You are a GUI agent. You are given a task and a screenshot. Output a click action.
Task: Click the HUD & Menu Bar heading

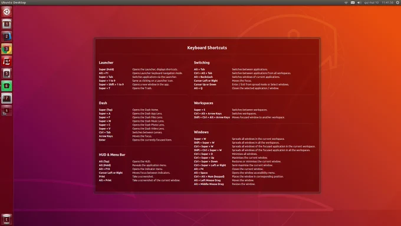pos(112,155)
